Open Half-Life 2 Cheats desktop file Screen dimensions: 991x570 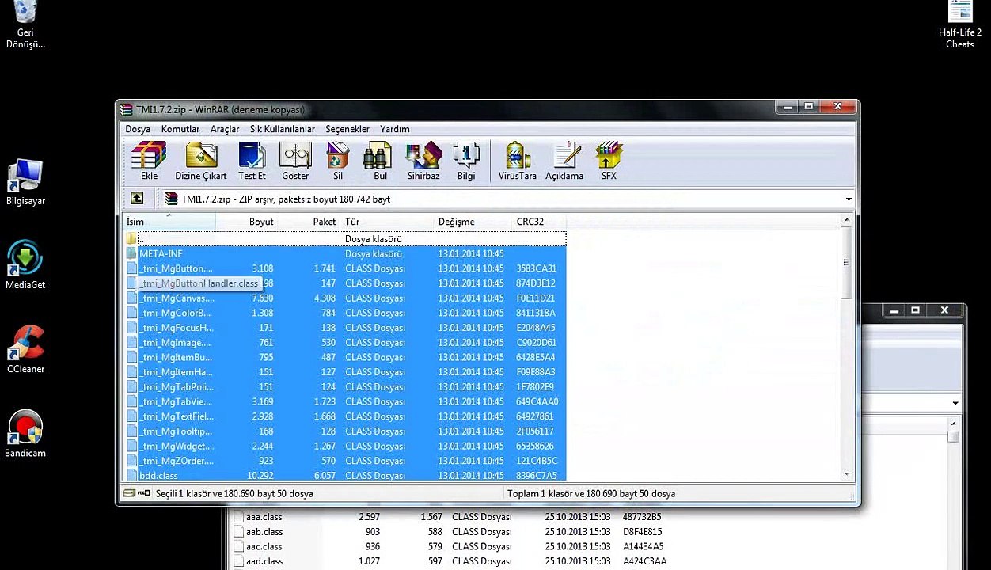point(960,25)
